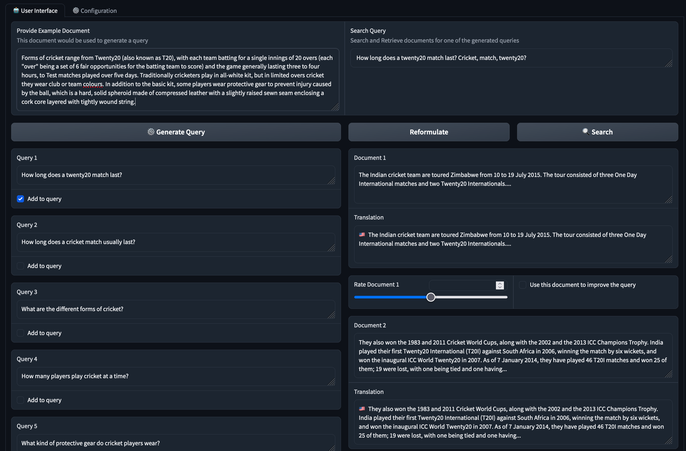
Task: Click the US flag in Document 1 translation
Action: coord(362,235)
